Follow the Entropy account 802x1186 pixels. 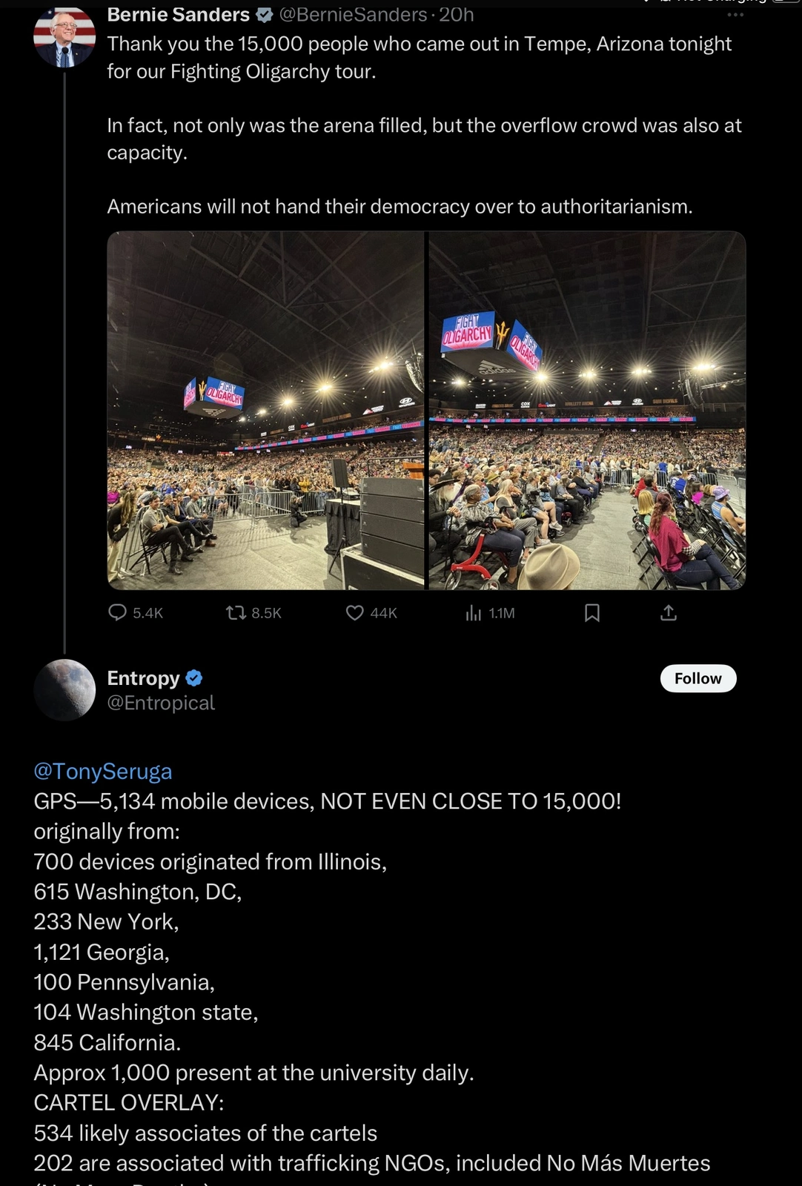point(698,678)
